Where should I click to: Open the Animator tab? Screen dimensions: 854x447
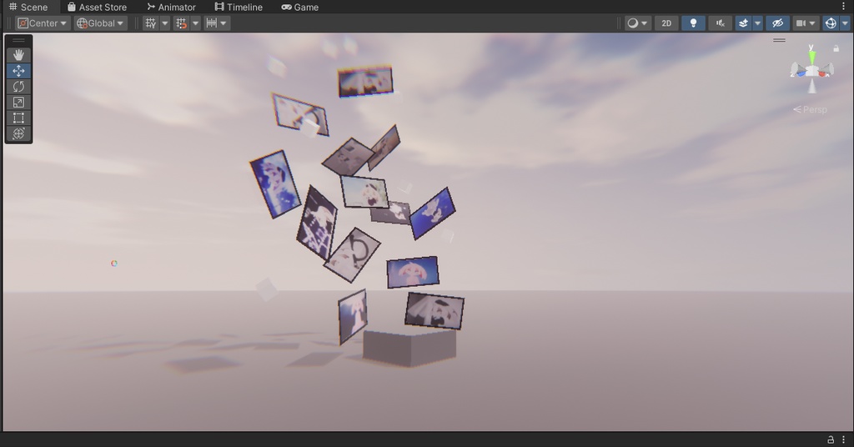[171, 7]
